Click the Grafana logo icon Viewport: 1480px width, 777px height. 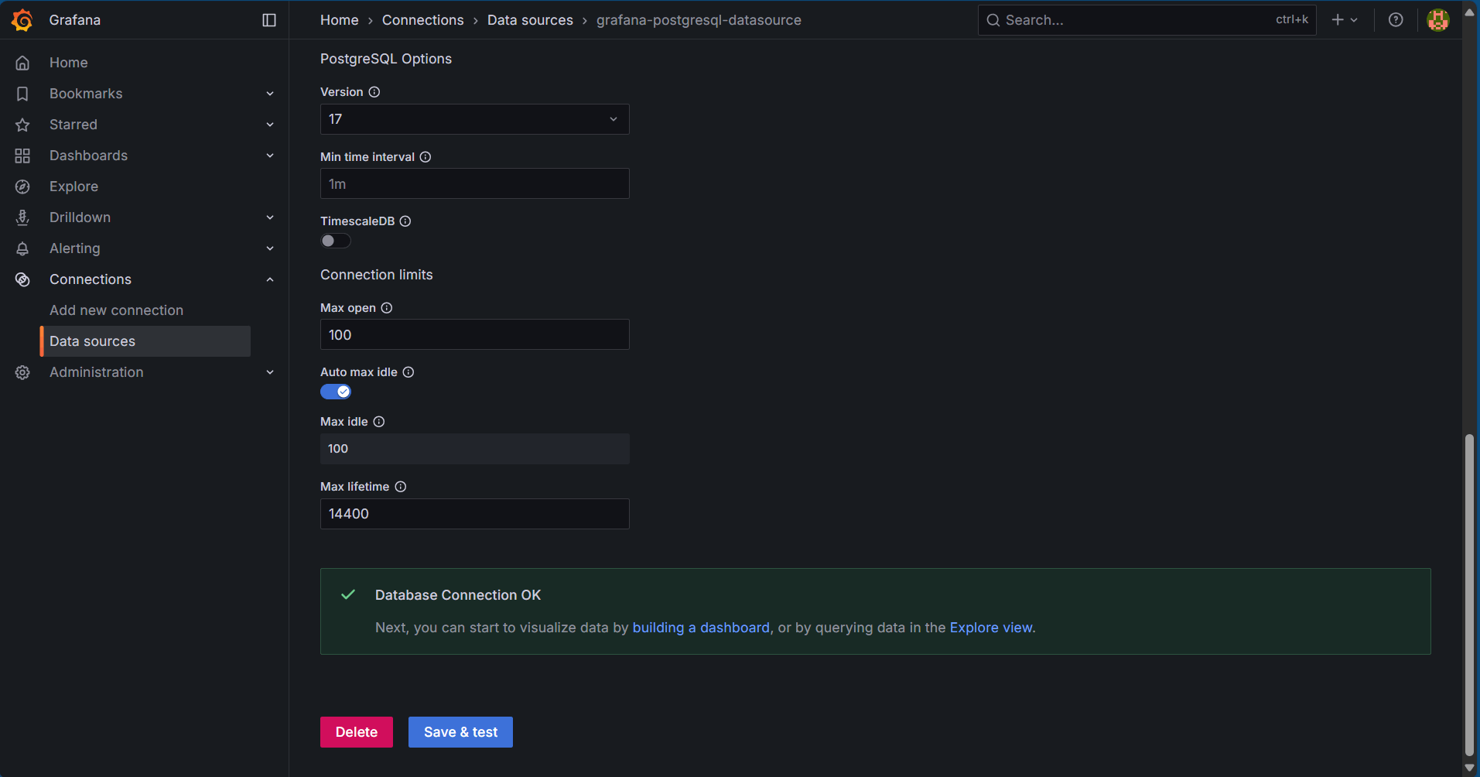22,20
